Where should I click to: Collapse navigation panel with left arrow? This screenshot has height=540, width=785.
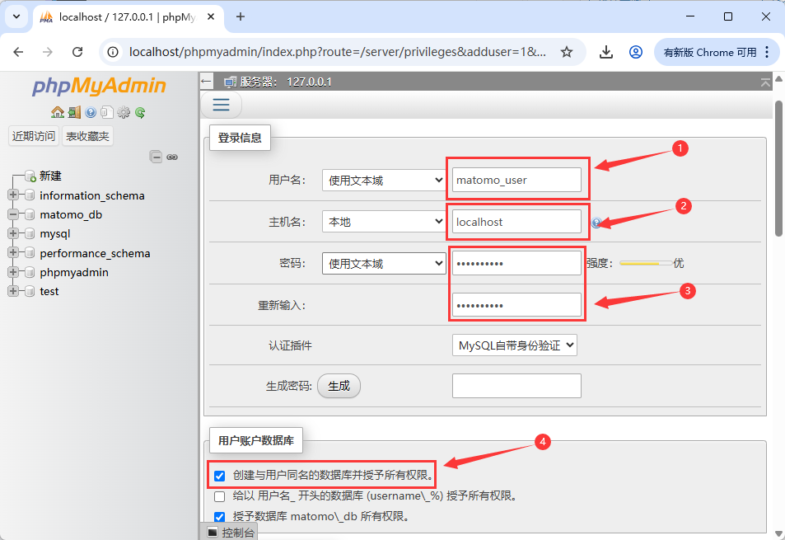point(206,81)
